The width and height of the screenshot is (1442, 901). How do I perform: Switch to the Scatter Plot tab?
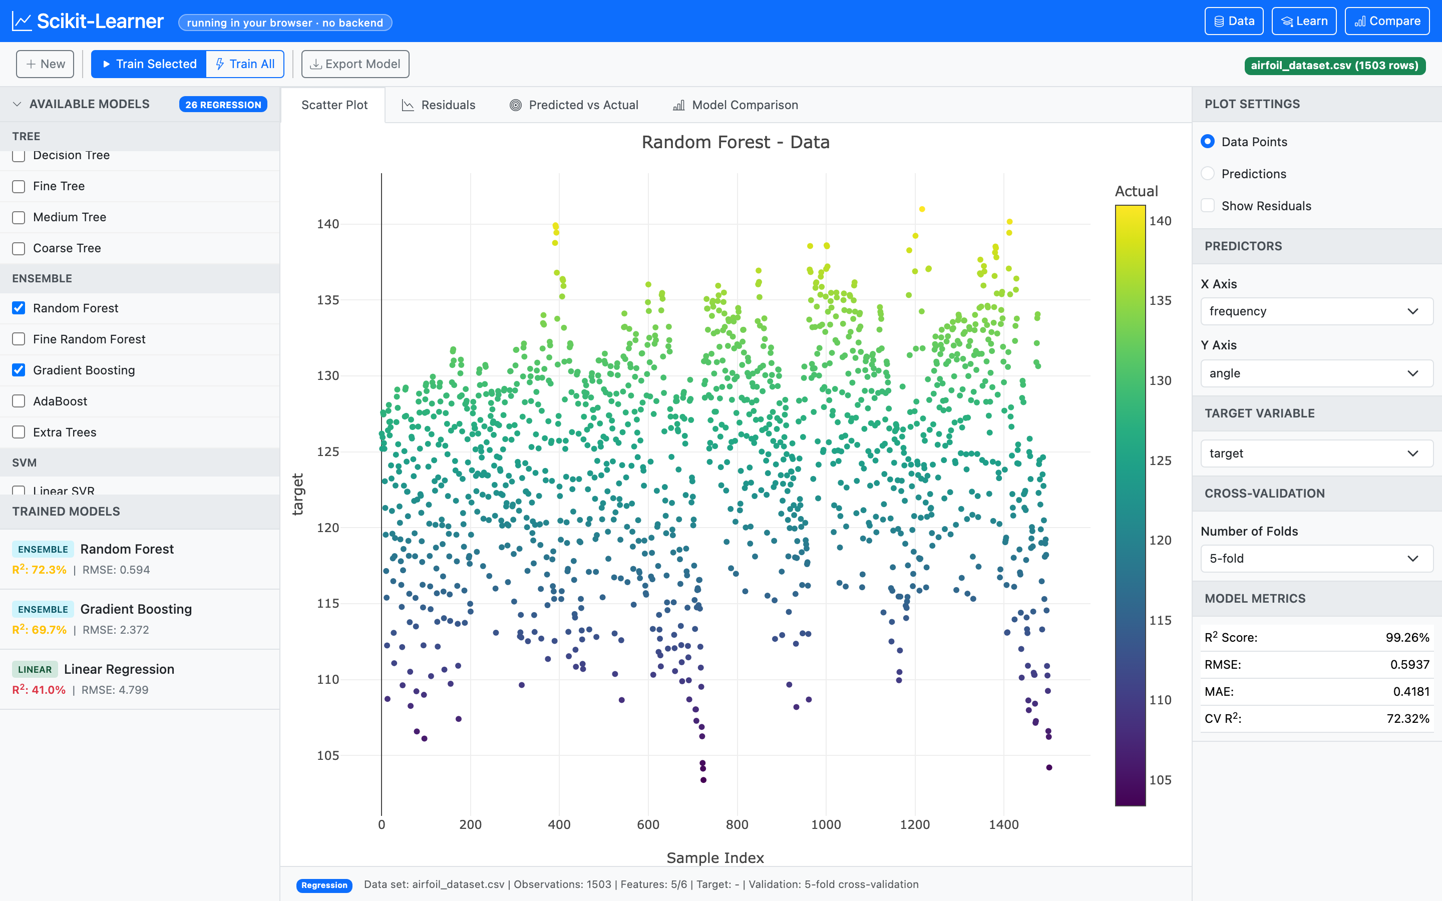point(333,105)
